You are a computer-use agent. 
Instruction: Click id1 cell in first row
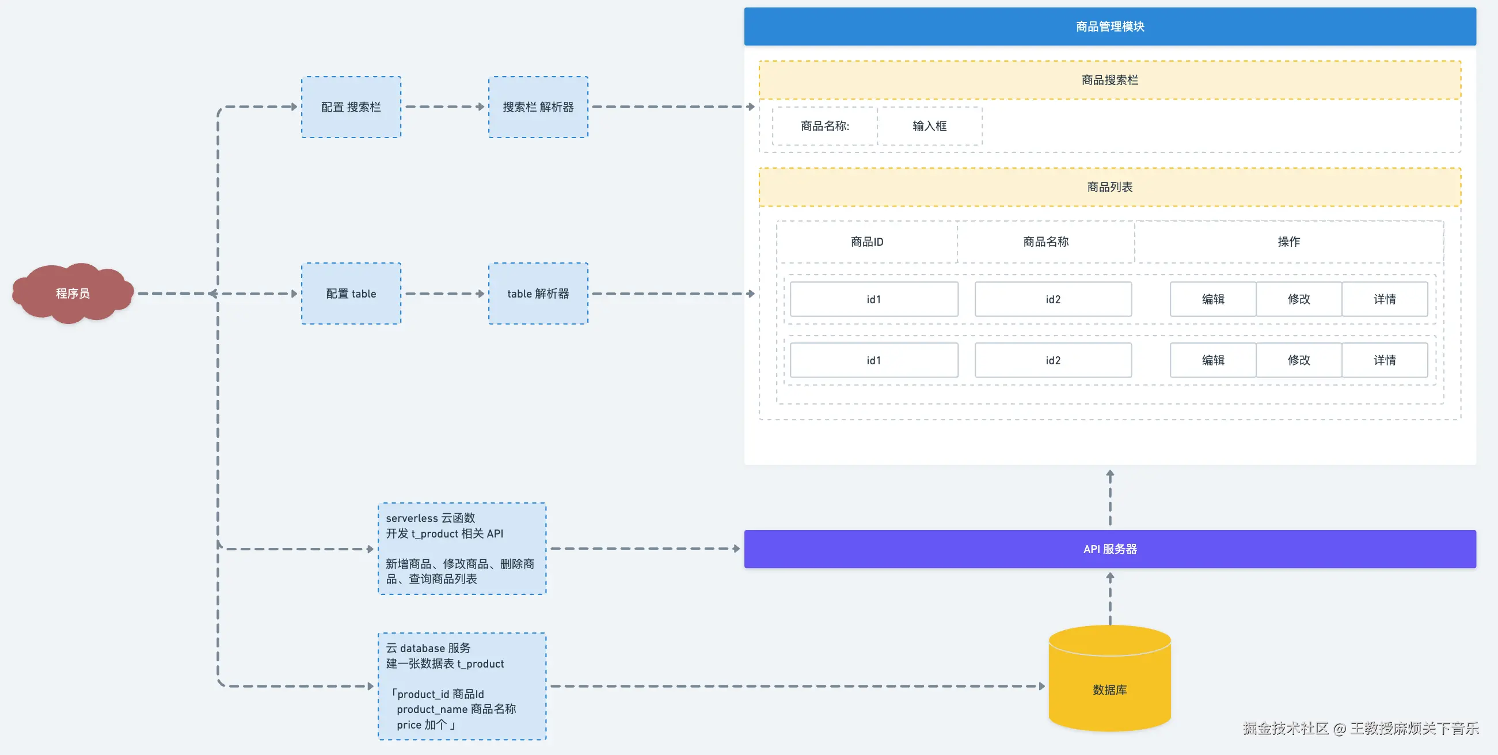tap(873, 299)
